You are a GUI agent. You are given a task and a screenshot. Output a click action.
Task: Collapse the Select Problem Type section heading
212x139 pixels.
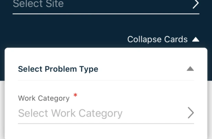(x=58, y=69)
